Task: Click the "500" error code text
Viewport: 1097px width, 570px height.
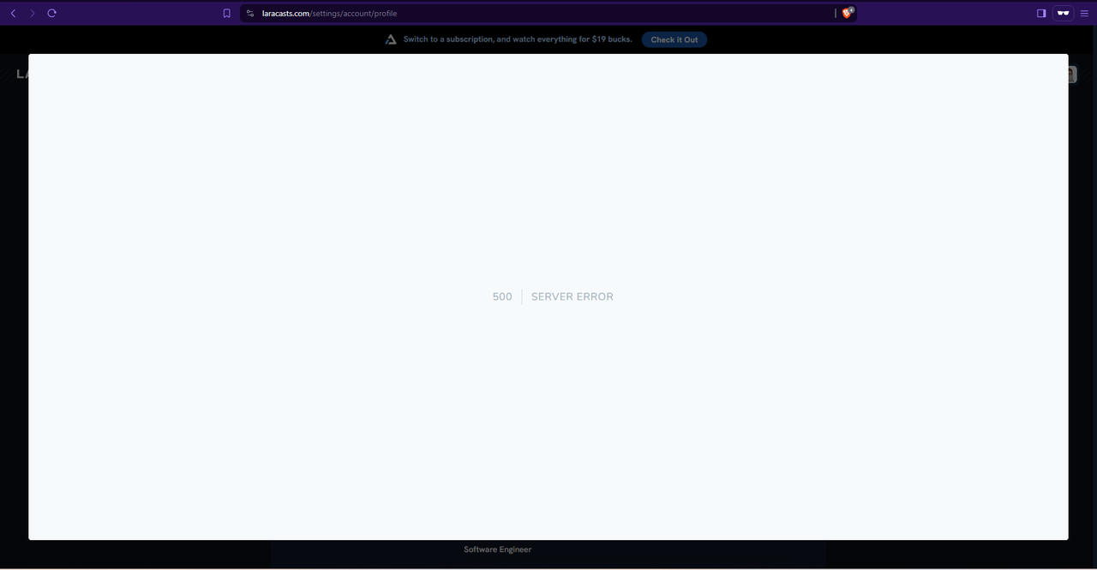Action: click(x=502, y=297)
